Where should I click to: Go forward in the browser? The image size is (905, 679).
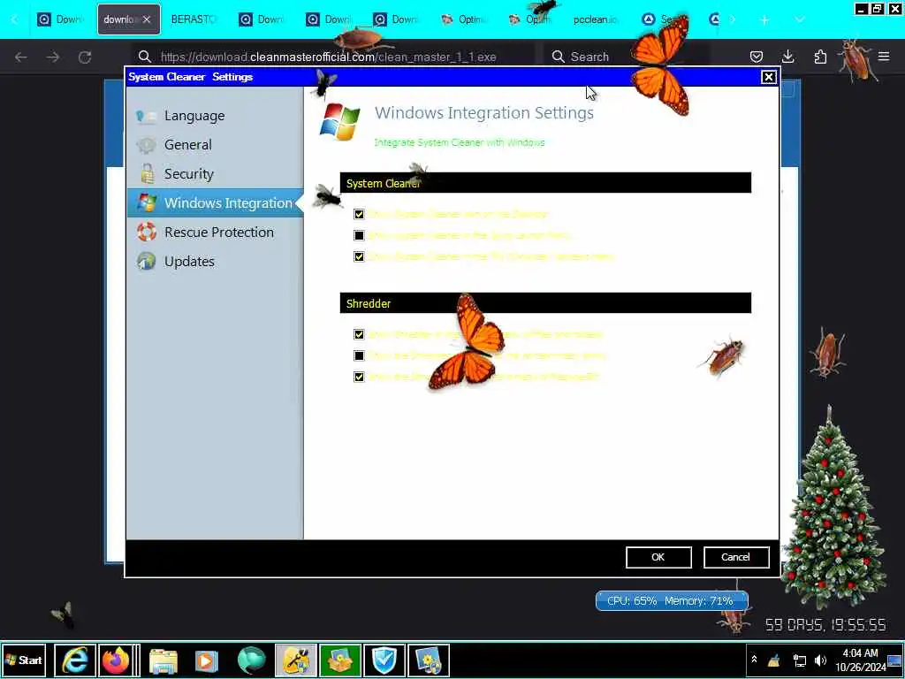pyautogui.click(x=52, y=57)
